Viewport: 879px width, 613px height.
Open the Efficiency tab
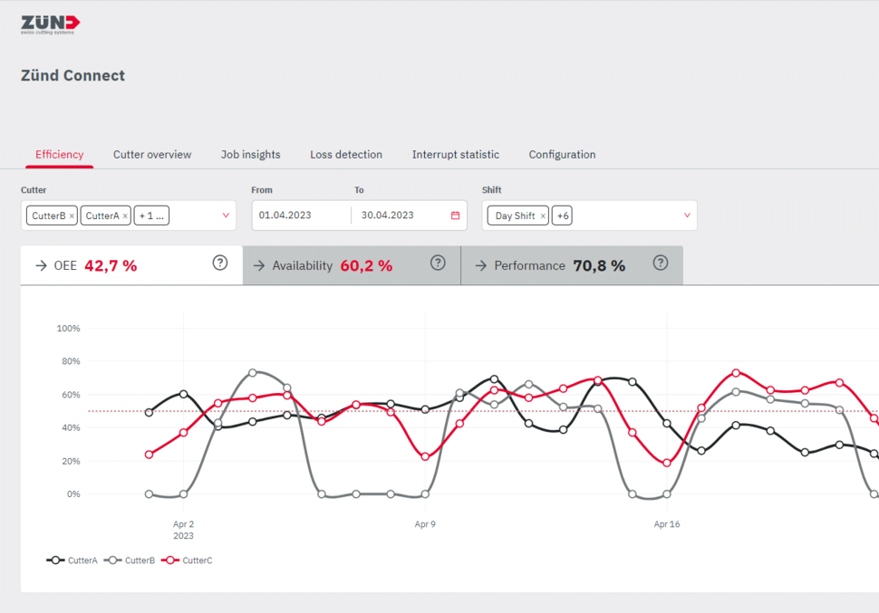point(60,155)
